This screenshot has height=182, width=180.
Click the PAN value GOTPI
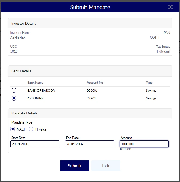(155, 37)
